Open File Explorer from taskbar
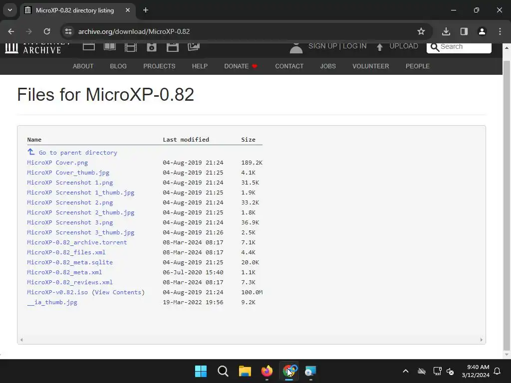The image size is (511, 383). pyautogui.click(x=245, y=371)
